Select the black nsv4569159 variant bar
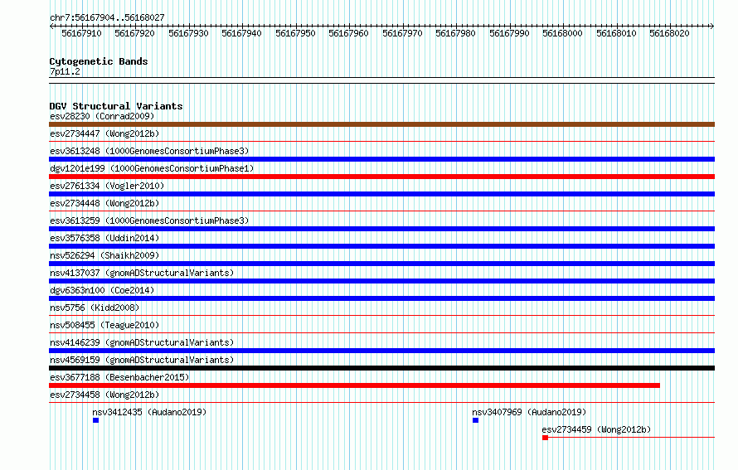 pyautogui.click(x=381, y=368)
